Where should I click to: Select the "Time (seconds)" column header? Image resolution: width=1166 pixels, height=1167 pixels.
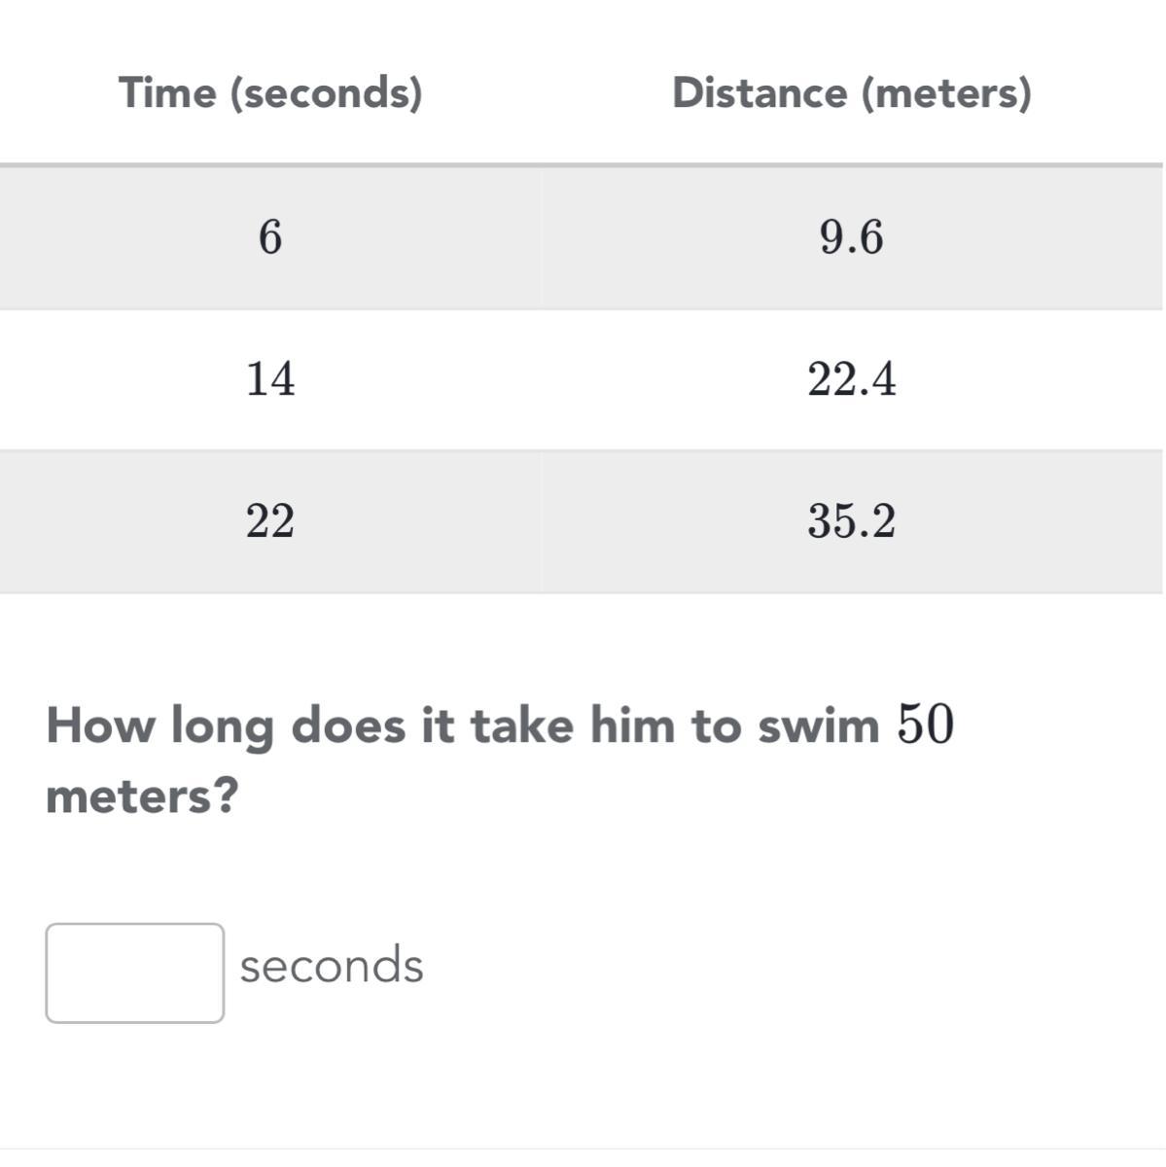coord(270,93)
